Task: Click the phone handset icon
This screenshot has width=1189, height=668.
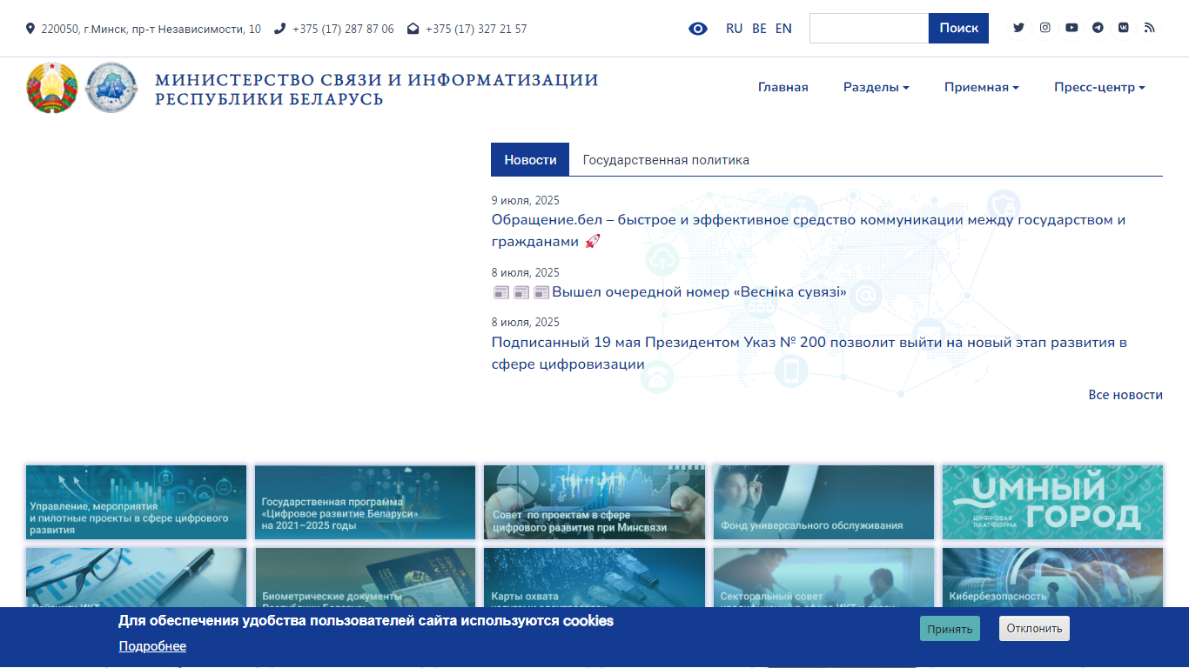Action: click(279, 29)
